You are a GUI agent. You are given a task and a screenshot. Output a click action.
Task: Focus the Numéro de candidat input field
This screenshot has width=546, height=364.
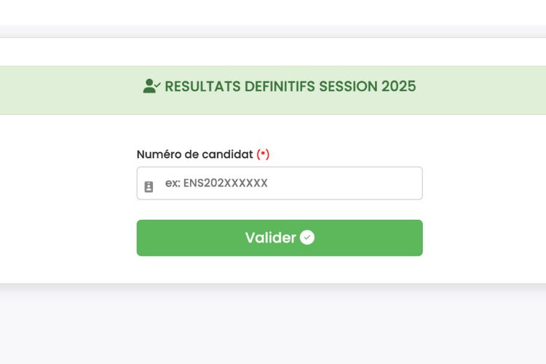[x=280, y=183]
